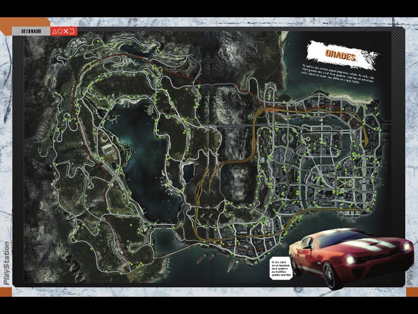This screenshot has width=418, height=314.
Task: Click the cross symbol in the red header box
Action: (x=66, y=31)
